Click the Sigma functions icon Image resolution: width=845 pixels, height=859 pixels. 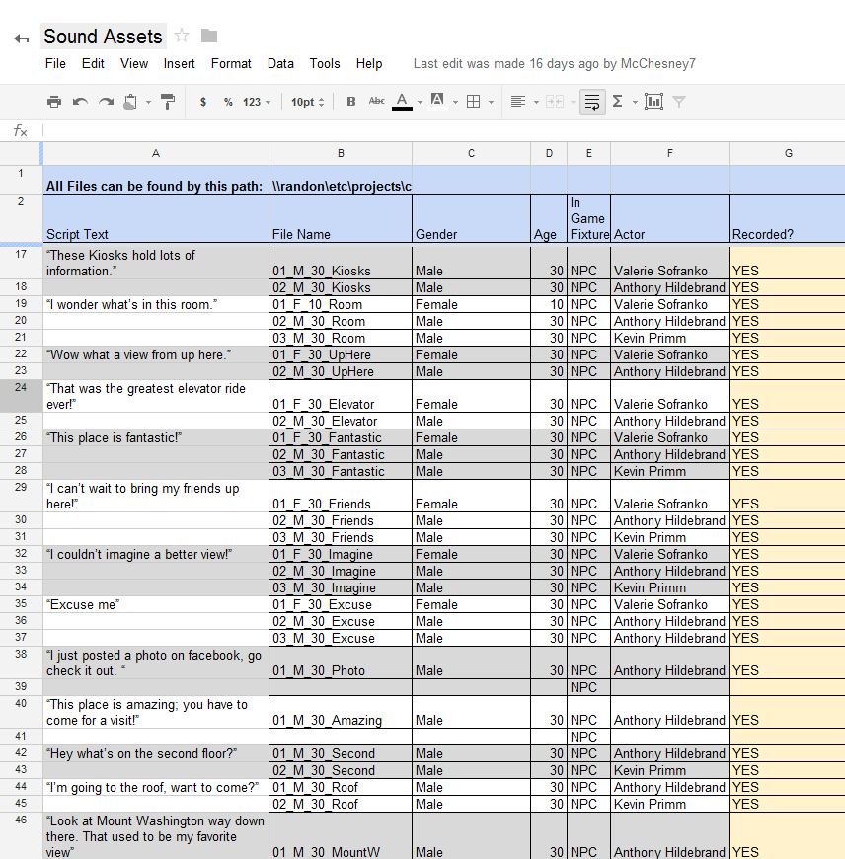[x=617, y=102]
